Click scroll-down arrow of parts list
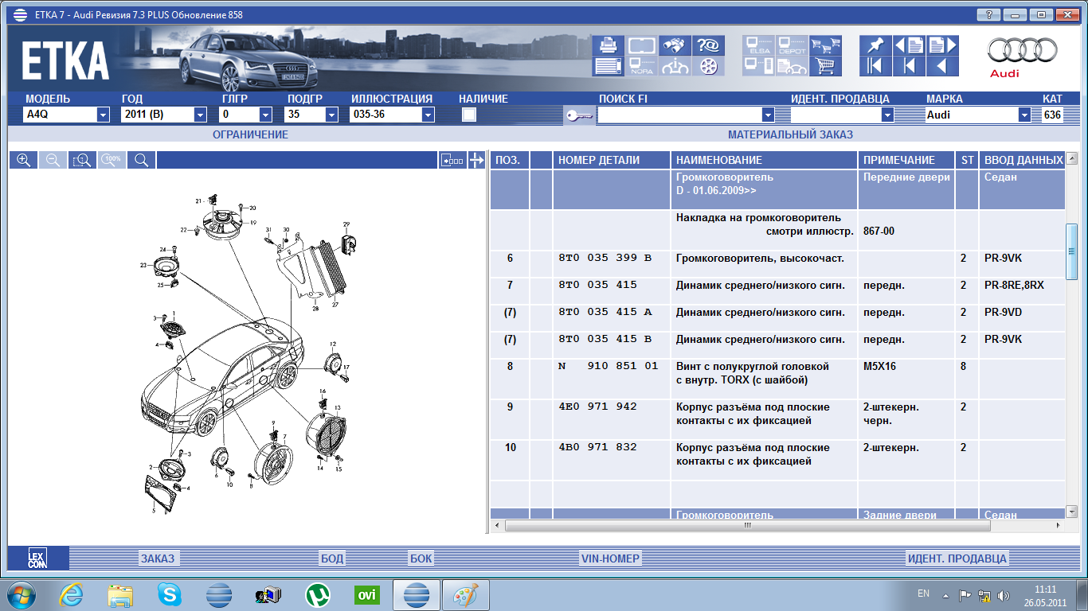The height and width of the screenshot is (611, 1088). click(1071, 511)
